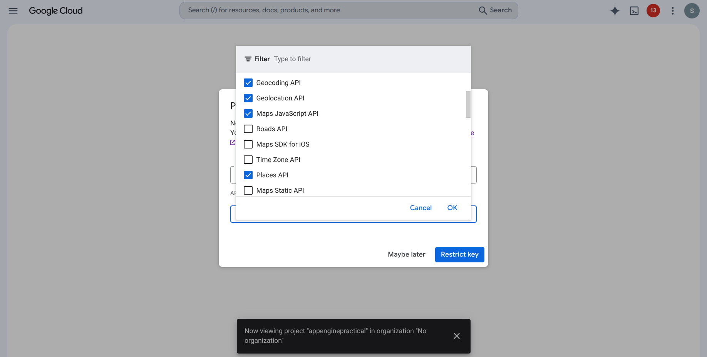This screenshot has width=707, height=357.
Task: Uncheck the Maps JavaScript API checkbox
Action: coord(248,113)
